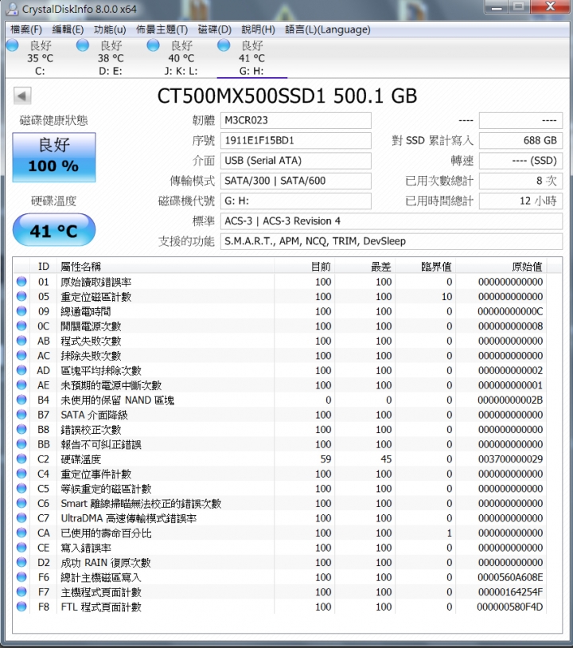This screenshot has width=573, height=648.
Task: Click the supported features field with DevSleep
Action: coord(392,241)
